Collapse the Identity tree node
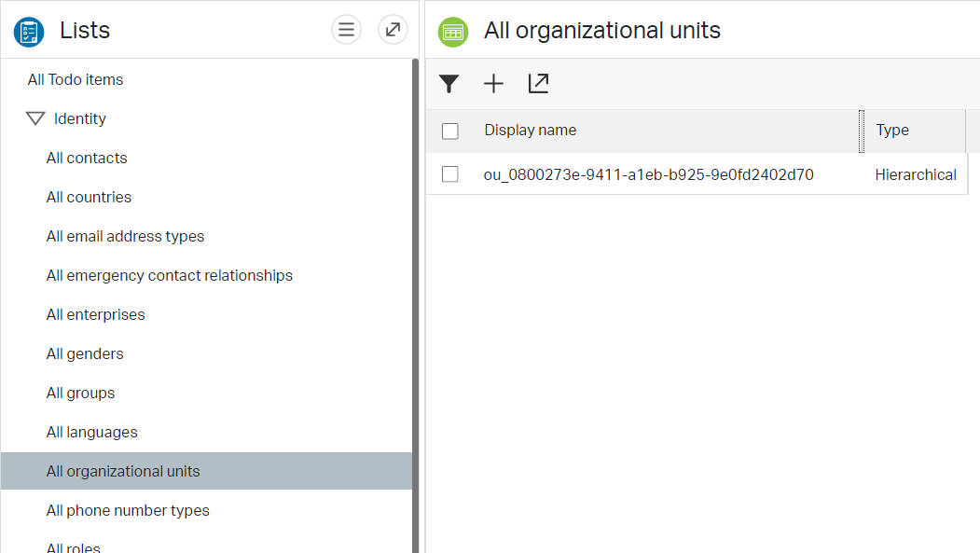 pos(35,118)
